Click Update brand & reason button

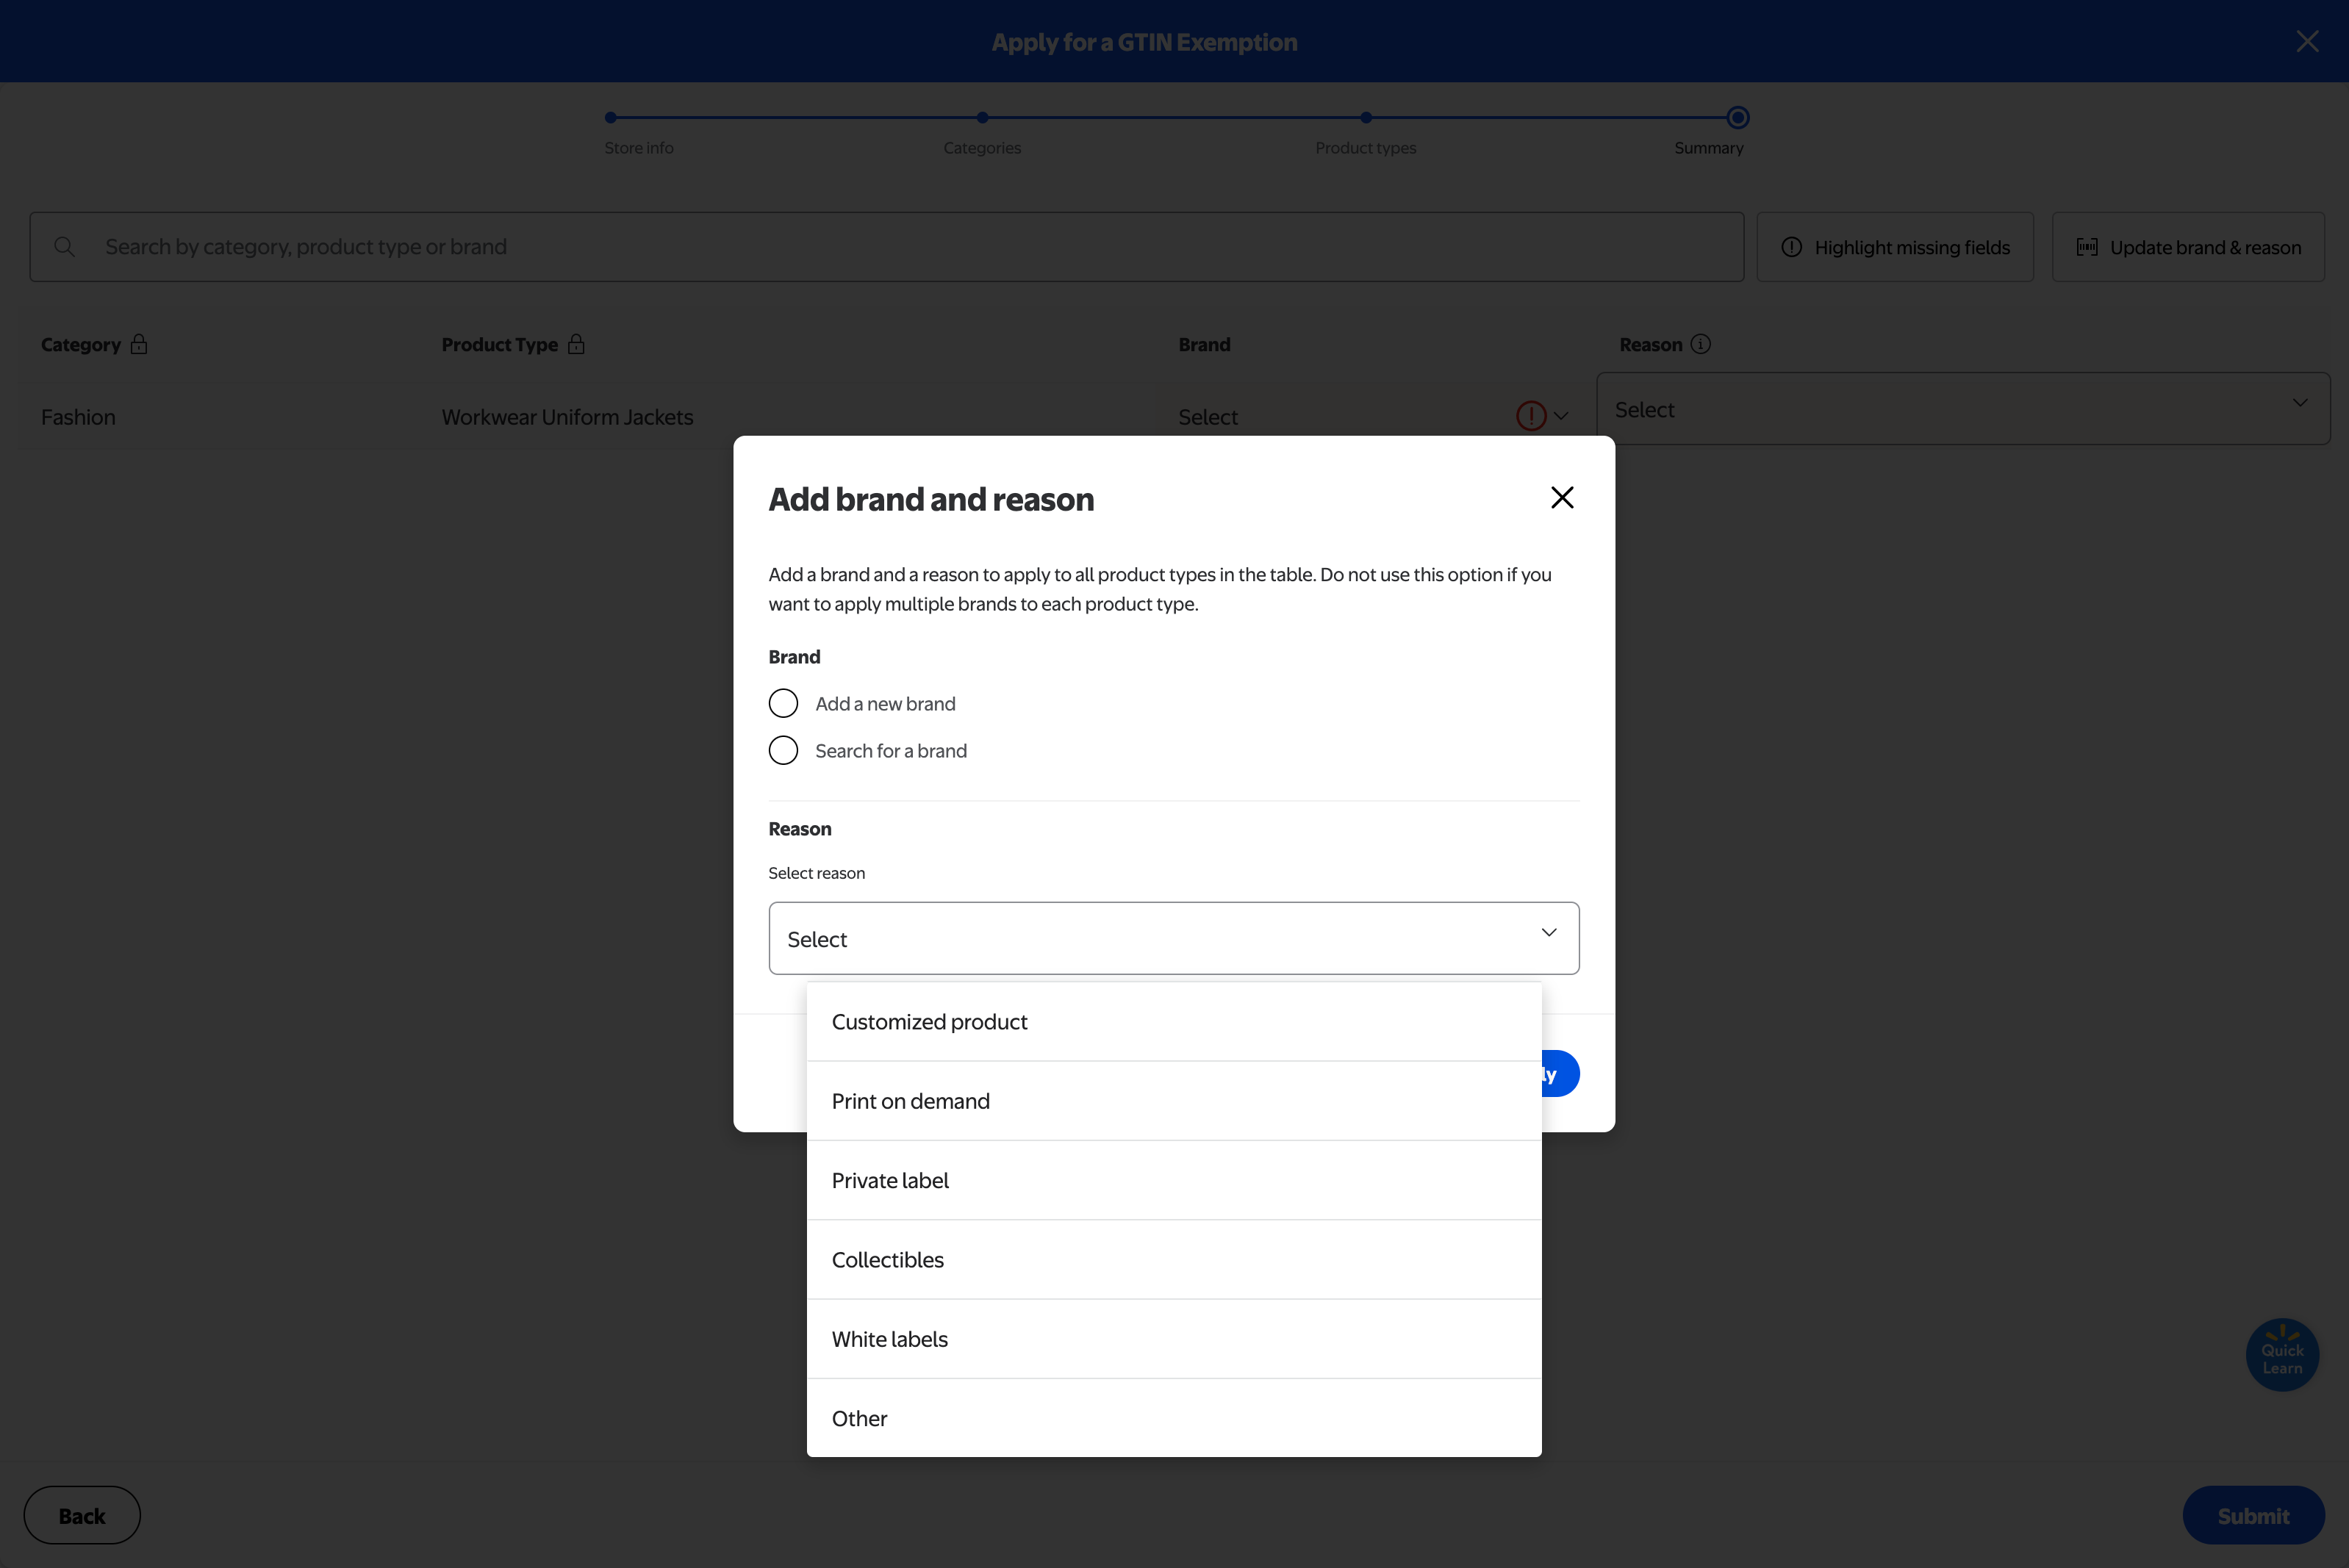[2188, 247]
